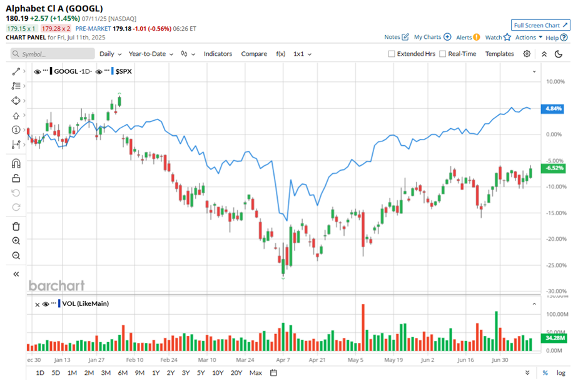Viewport: 588px width, 386px height.
Task: Toggle percent scale button
Action: 545,373
